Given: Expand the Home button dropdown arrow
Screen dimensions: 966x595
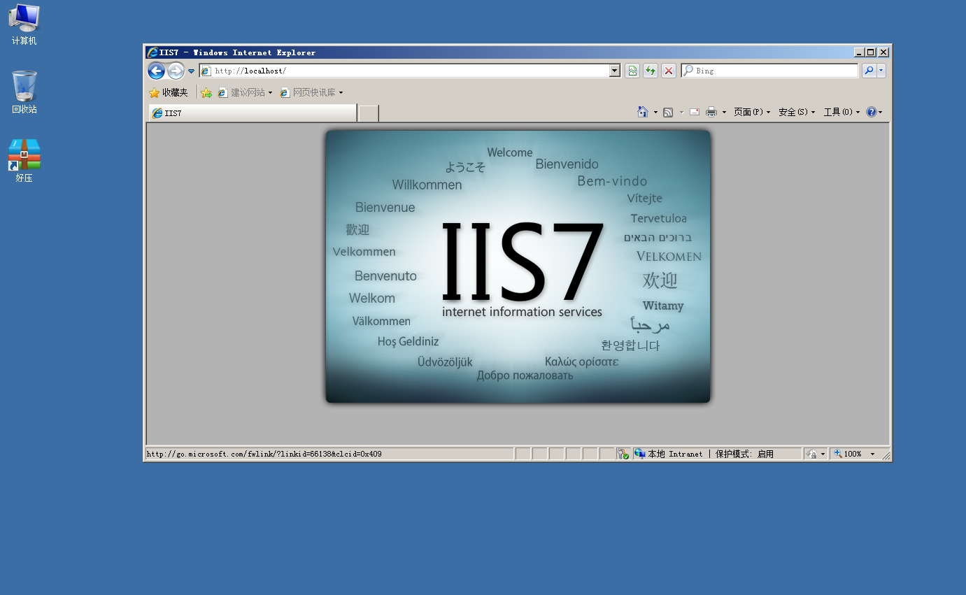Looking at the screenshot, I should (x=655, y=112).
